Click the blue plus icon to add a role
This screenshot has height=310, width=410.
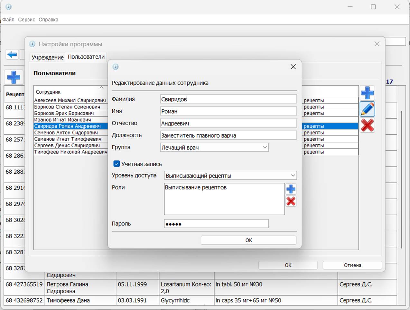point(291,189)
